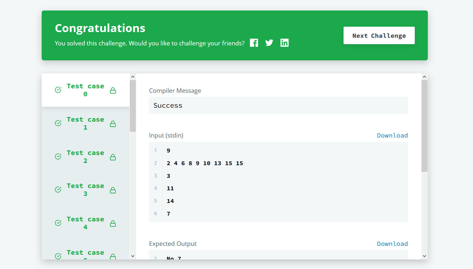View Test case 5 details
Image resolution: width=473 pixels, height=269 pixels.
[85, 254]
